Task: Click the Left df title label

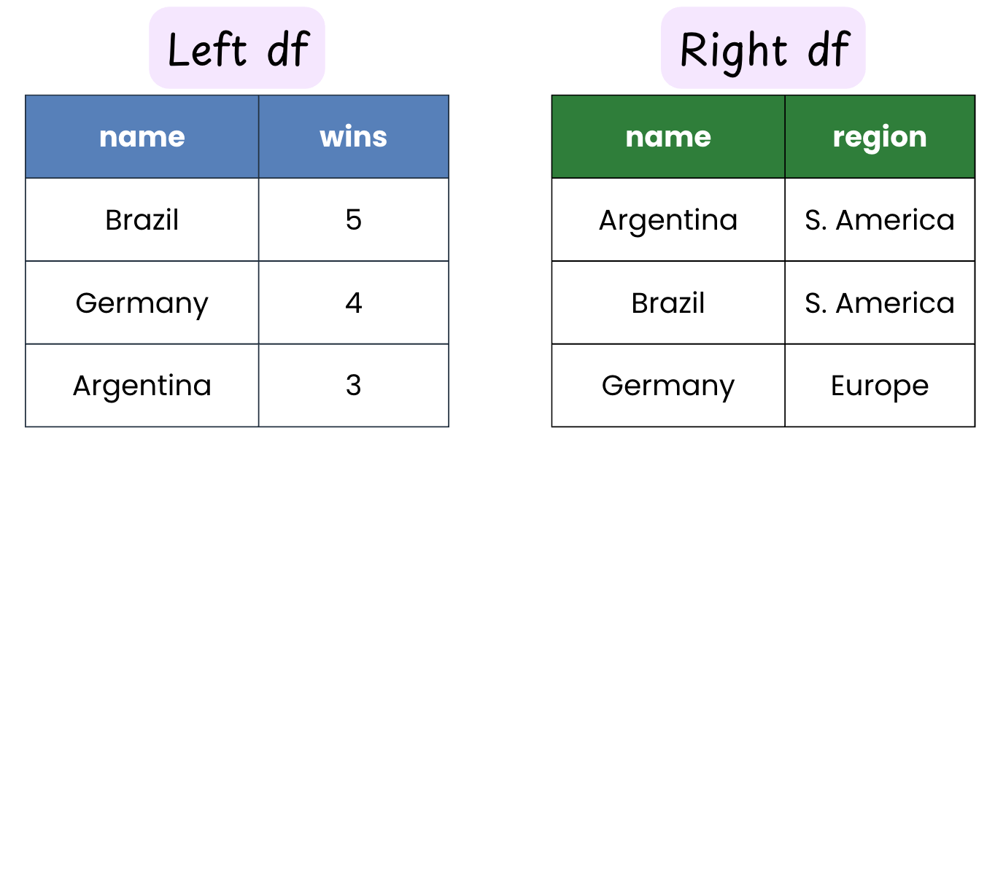Action: pos(237,49)
